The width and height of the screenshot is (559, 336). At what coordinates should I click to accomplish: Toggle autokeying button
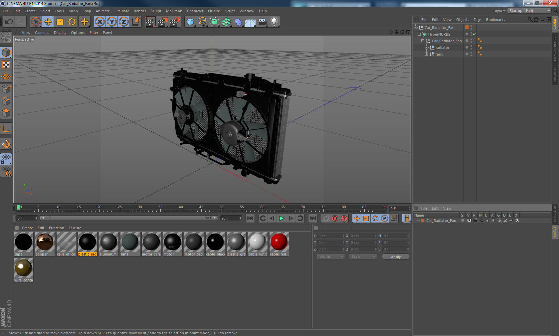[x=335, y=218]
